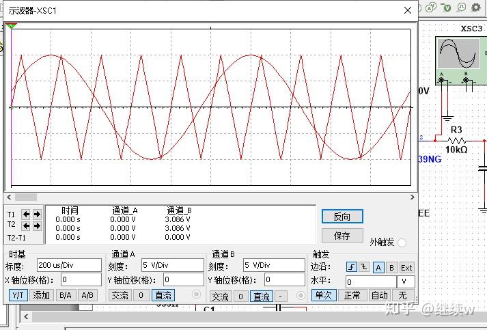Screen dimensions: 487x330
Task: Set Channel B coupling to 0 ground
Action: tap(240, 297)
